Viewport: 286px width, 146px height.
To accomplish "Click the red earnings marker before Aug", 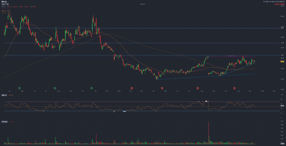I will [x=198, y=88].
